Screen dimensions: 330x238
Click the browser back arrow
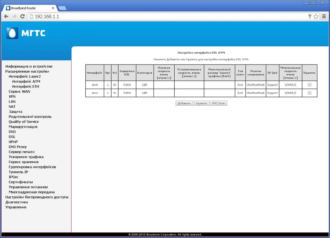6,16
